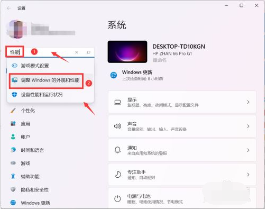Click the shield icon beside 设备性能和运行状况
Image resolution: width=267 pixels, height=210 pixels.
(14, 95)
